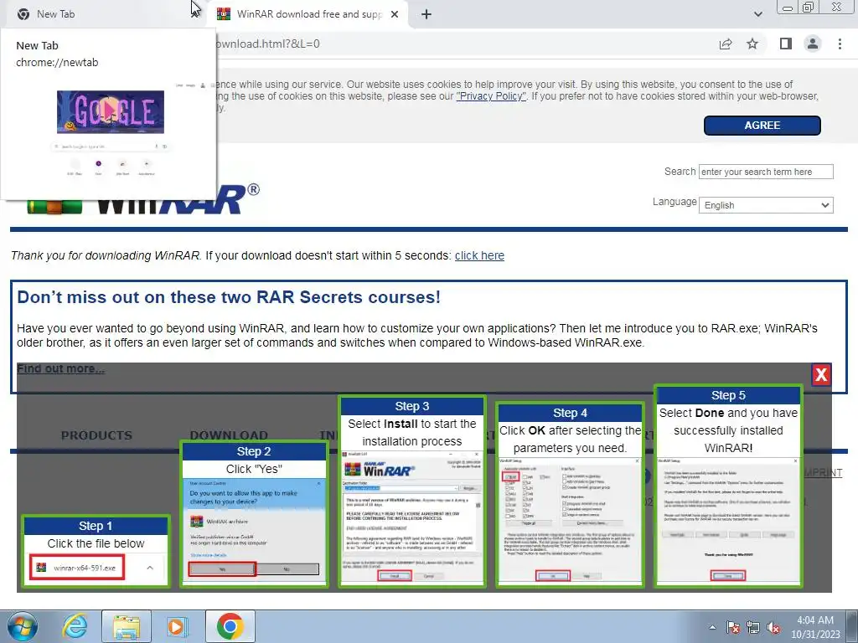The image size is (858, 643).
Task: Open the PRODUCTS navigation item
Action: 96,435
